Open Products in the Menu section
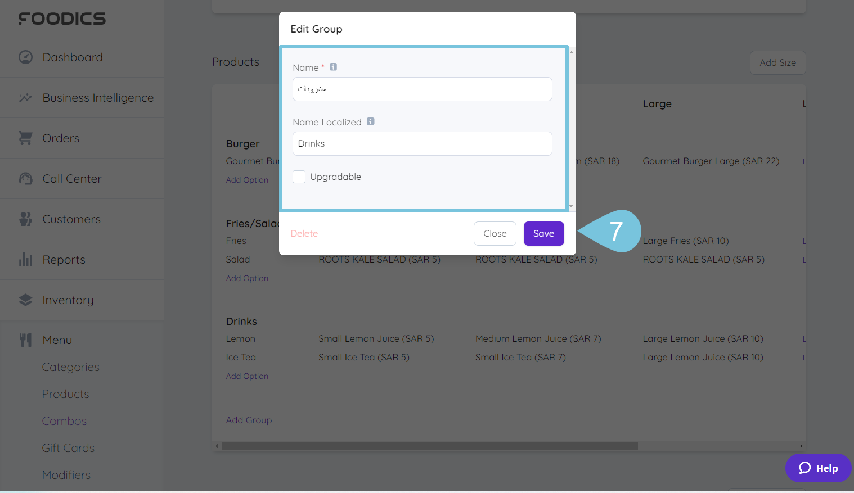 click(x=65, y=394)
